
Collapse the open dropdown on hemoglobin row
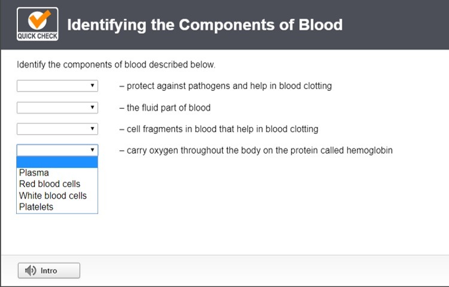coord(57,150)
